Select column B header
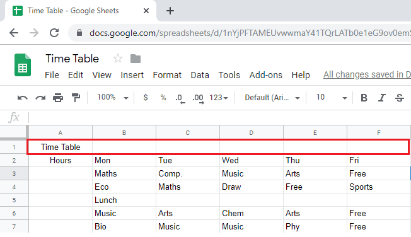411x237 pixels. coord(124,132)
